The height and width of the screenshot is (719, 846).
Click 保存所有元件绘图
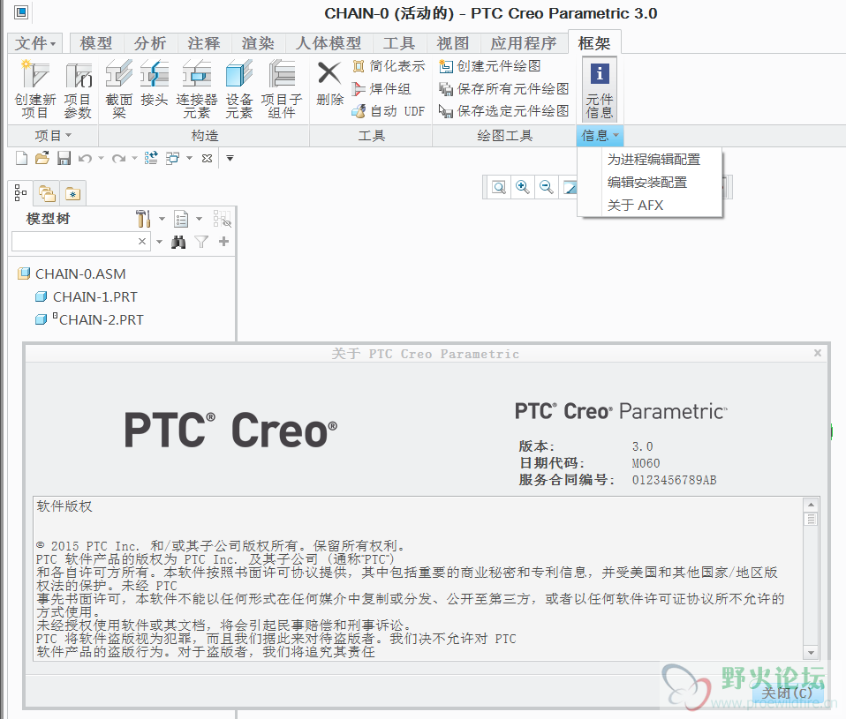tap(504, 89)
